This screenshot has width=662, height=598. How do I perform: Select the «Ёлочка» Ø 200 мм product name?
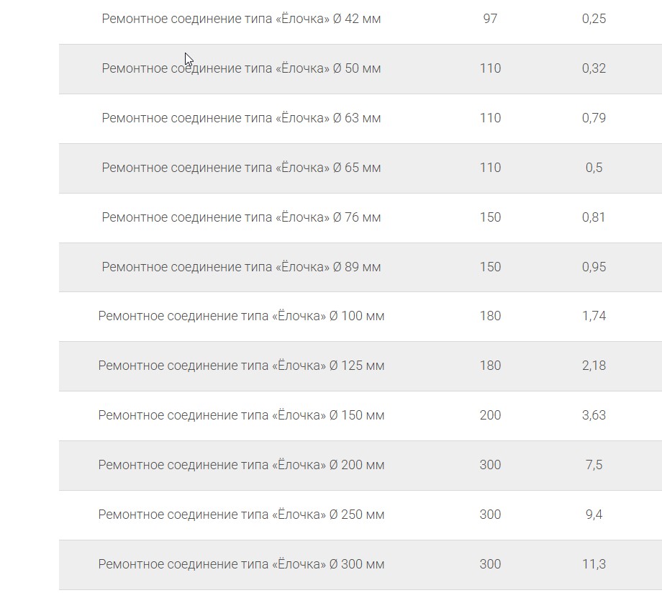(x=241, y=465)
